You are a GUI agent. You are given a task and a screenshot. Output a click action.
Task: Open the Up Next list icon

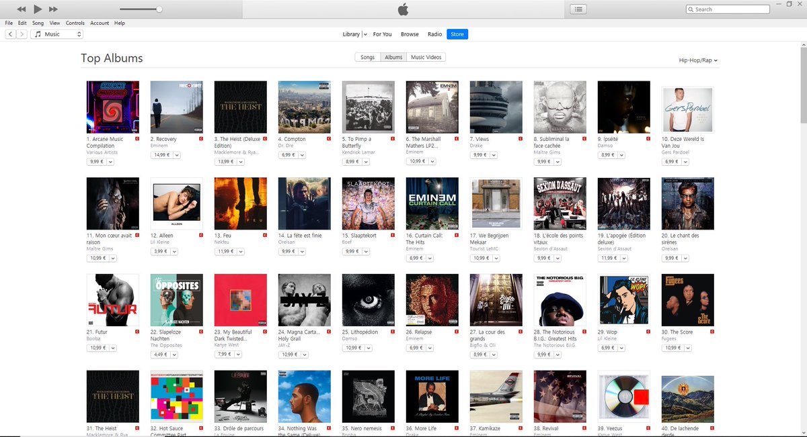(x=578, y=9)
